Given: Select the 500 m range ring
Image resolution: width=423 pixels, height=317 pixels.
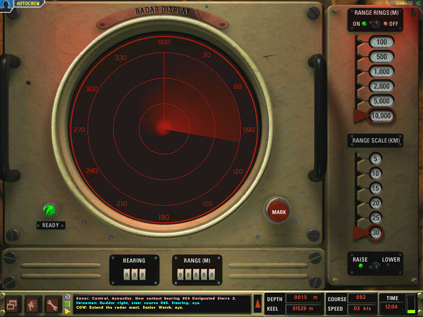Looking at the screenshot, I should coord(381,57).
